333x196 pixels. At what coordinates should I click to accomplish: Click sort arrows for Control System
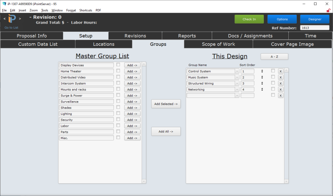[262, 71]
